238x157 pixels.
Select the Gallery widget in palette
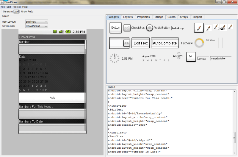pyautogui.click(x=222, y=28)
